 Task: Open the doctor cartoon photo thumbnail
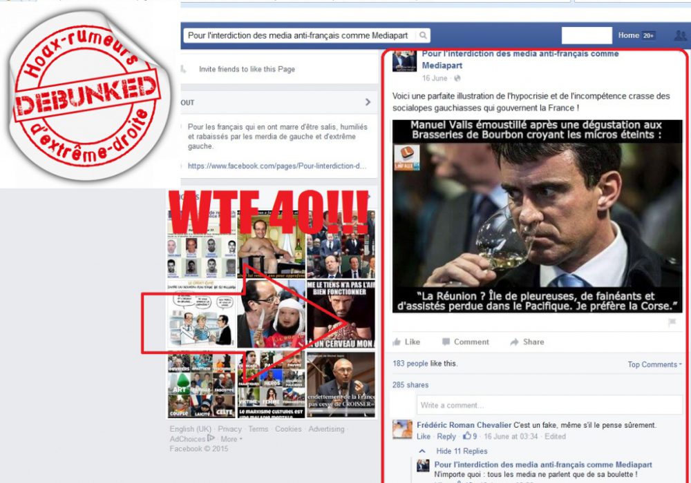coord(201,314)
